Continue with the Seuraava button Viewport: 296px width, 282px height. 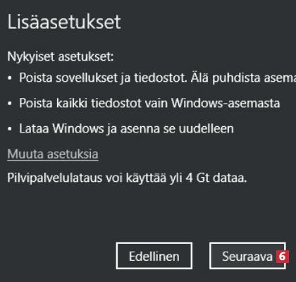(x=247, y=256)
